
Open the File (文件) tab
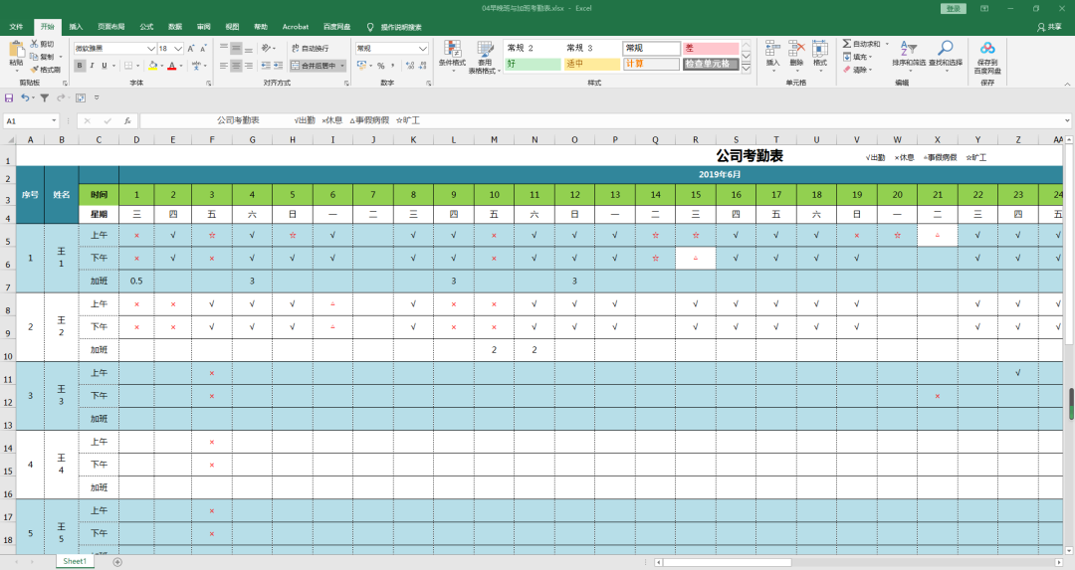click(16, 27)
